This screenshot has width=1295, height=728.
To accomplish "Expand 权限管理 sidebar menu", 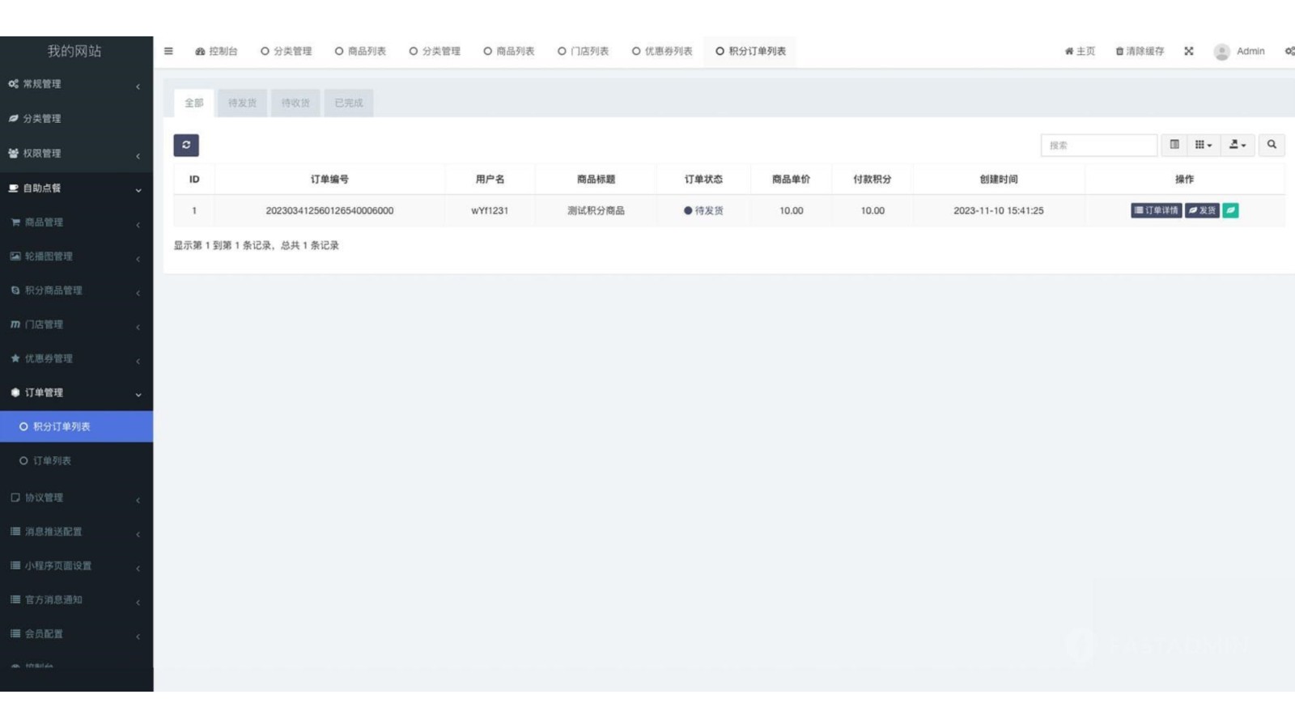I will (76, 153).
